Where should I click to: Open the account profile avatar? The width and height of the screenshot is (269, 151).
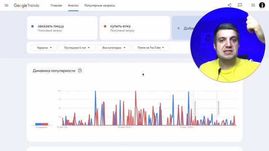pyautogui.click(x=262, y=5)
